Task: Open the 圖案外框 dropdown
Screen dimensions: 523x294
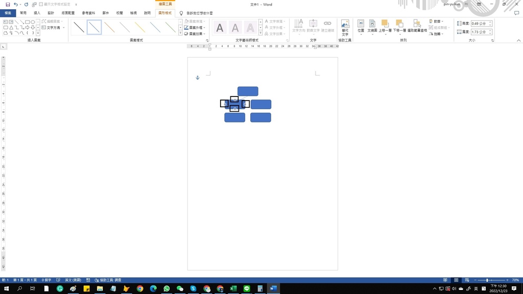Action: 195,28
